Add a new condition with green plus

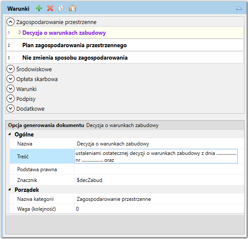click(39, 9)
